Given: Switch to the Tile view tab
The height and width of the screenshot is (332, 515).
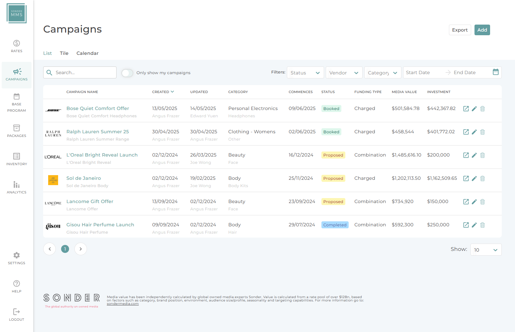Looking at the screenshot, I should [64, 53].
